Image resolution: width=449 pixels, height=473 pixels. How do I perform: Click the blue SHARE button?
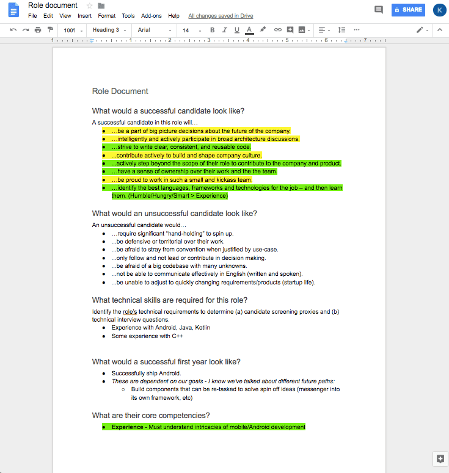[x=408, y=10]
